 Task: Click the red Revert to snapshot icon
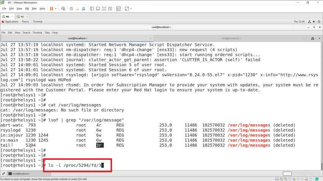coord(78,9)
